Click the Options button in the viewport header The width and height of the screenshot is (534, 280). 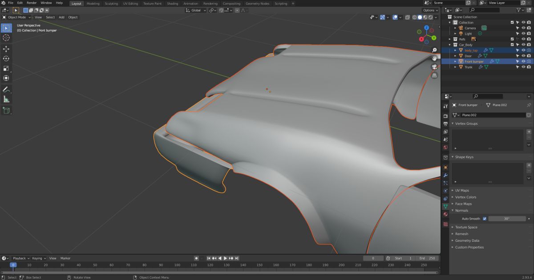430,10
